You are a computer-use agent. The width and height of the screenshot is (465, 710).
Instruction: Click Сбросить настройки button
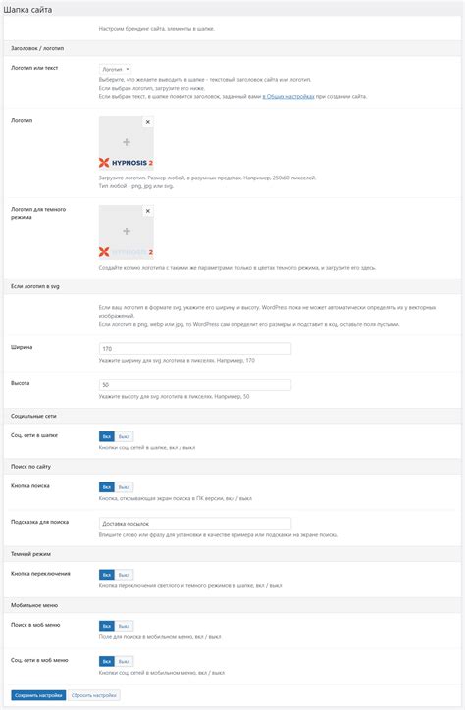pos(94,695)
